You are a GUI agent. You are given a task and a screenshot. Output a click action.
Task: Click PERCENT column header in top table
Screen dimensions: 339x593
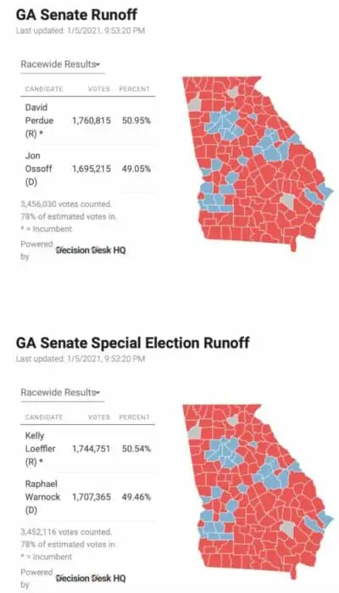pyautogui.click(x=135, y=89)
